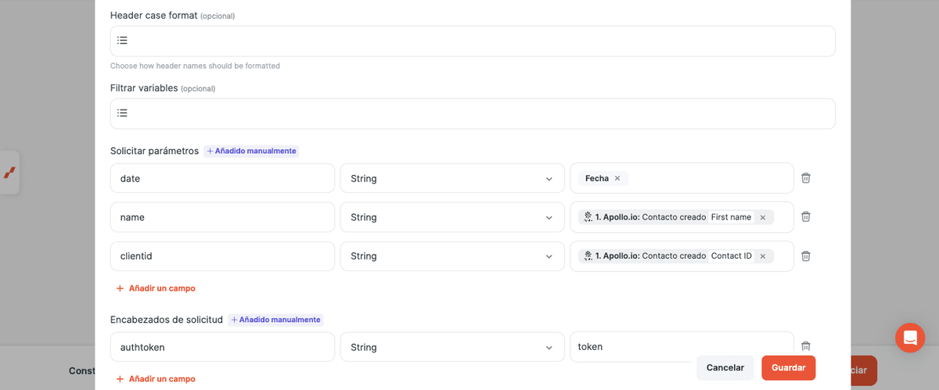Open the String type dropdown for date
The height and width of the screenshot is (390, 939).
[x=452, y=178]
